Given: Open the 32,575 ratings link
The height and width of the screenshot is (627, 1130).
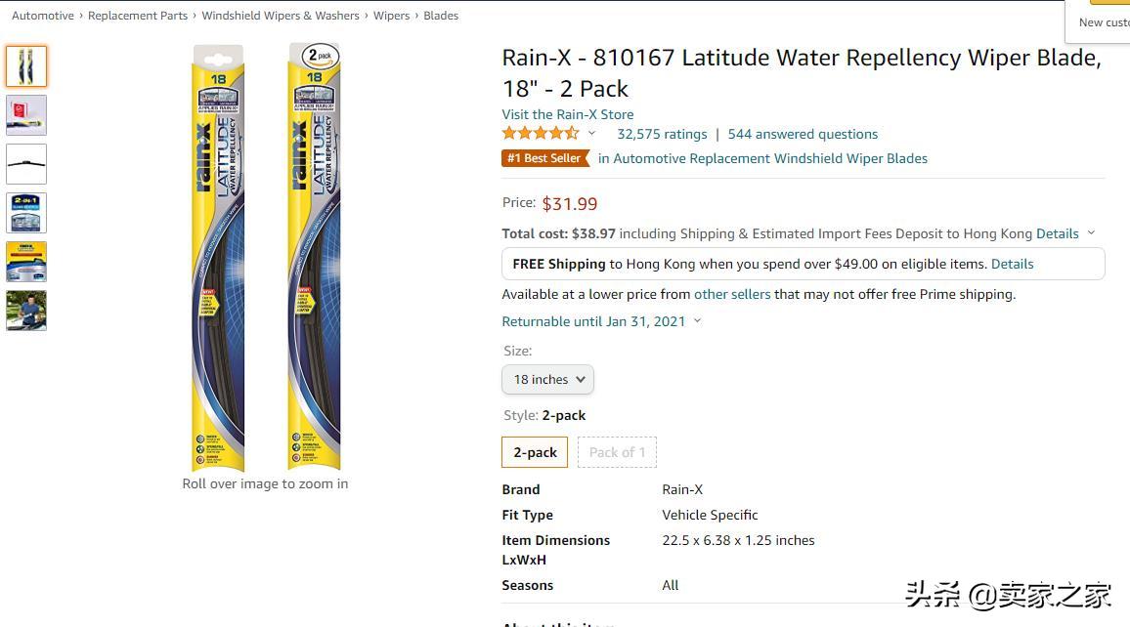Looking at the screenshot, I should tap(662, 134).
